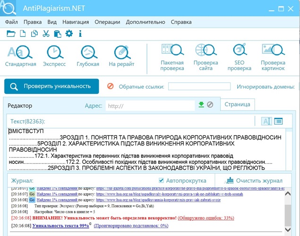Open the Правка menu
The image size is (300, 236).
point(33,22)
